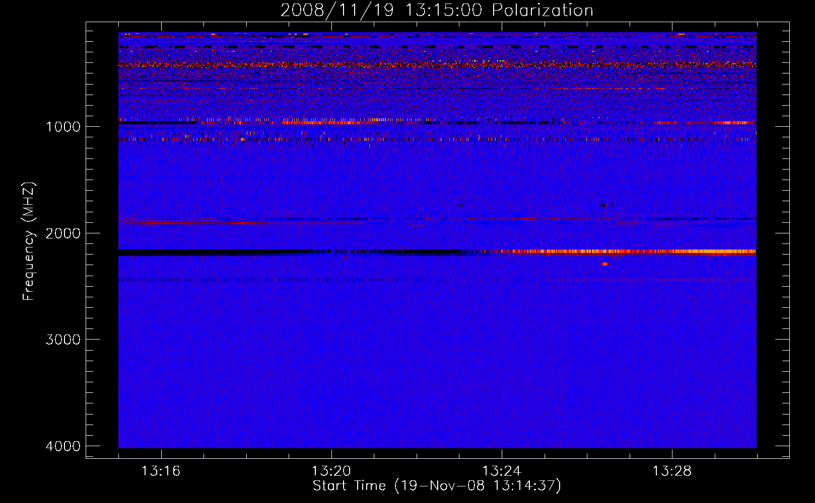
Task: Click the 13:20 time tick label
Action: point(331,471)
